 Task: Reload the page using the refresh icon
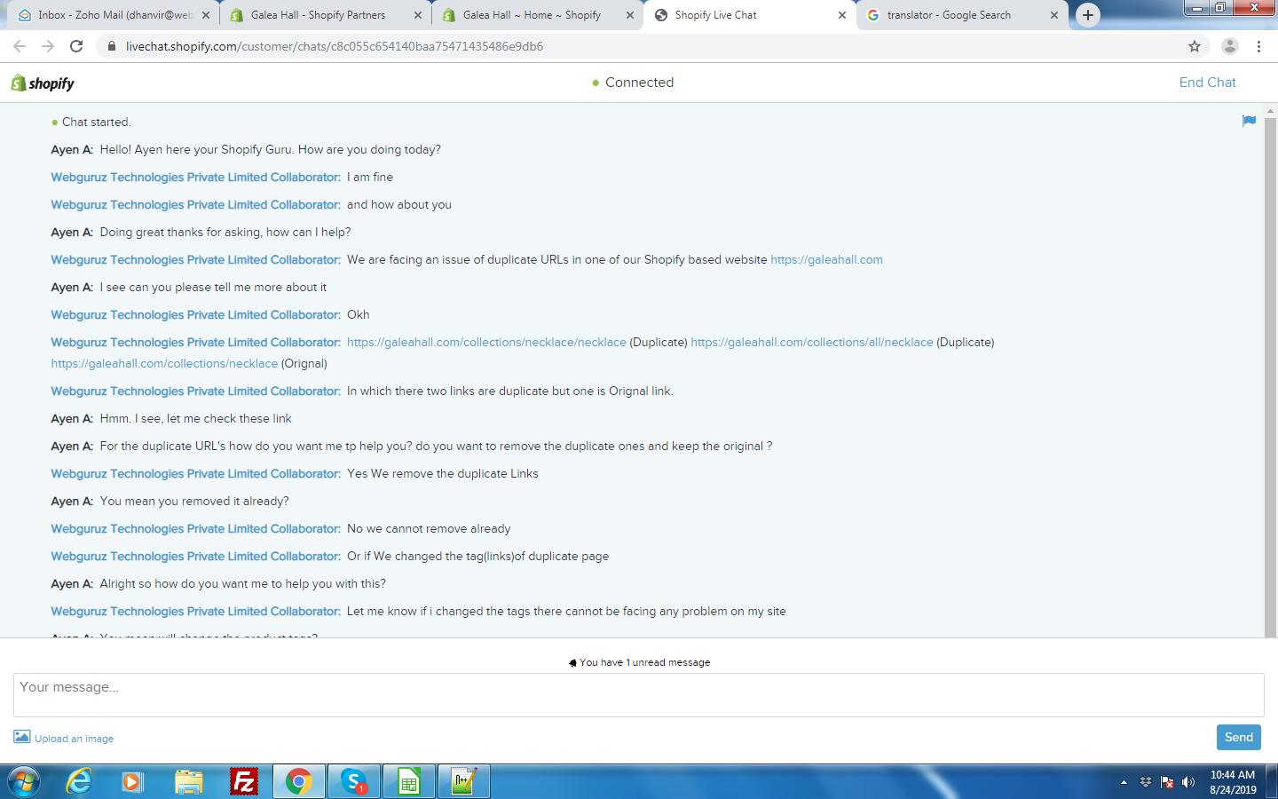pos(76,46)
